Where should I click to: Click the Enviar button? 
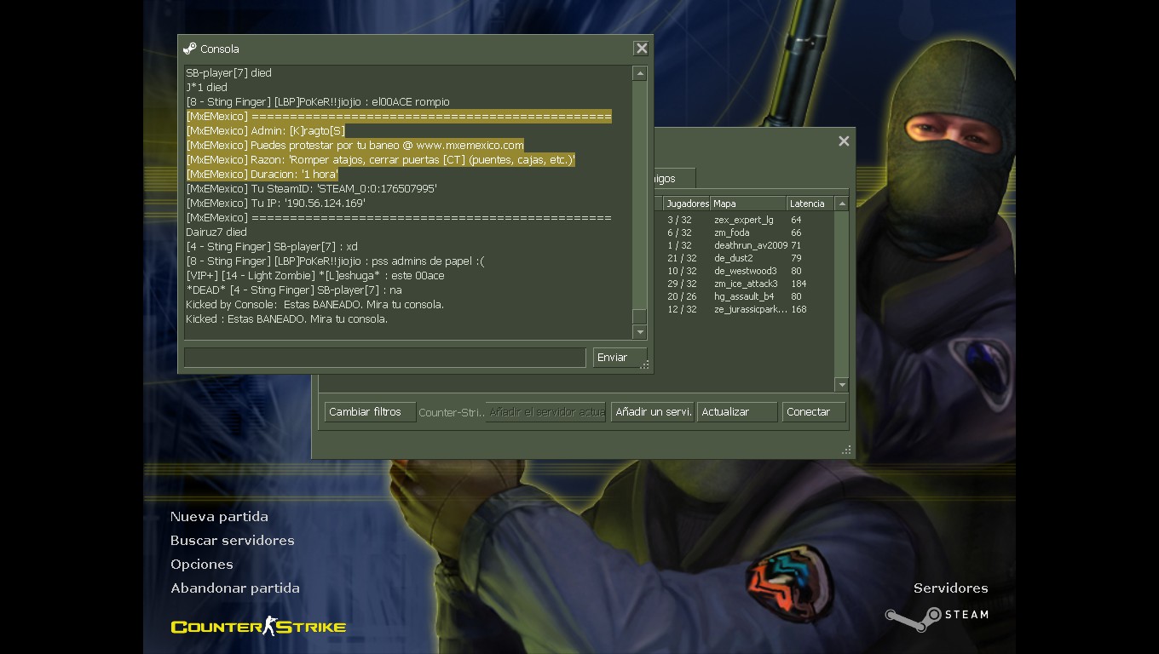click(620, 358)
